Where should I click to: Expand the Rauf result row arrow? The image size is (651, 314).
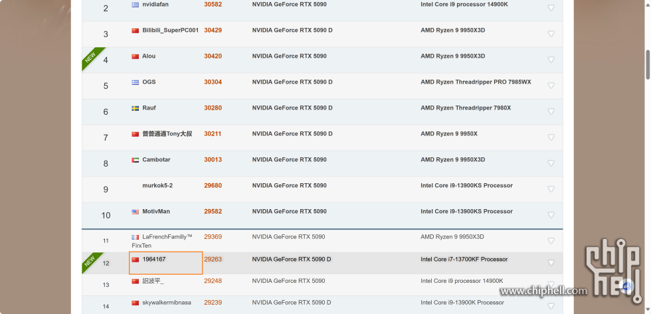tap(551, 112)
